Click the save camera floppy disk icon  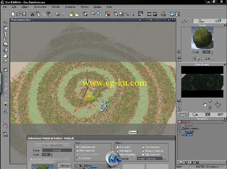tap(179, 101)
